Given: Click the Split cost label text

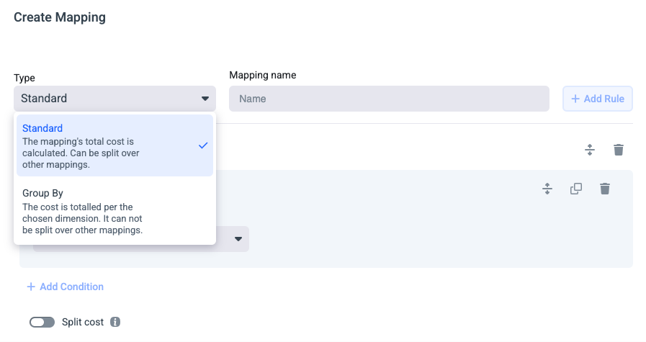Looking at the screenshot, I should 83,323.
